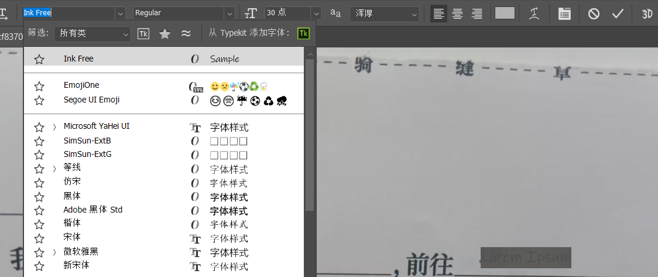Click the font name field Ink Free

[69, 13]
